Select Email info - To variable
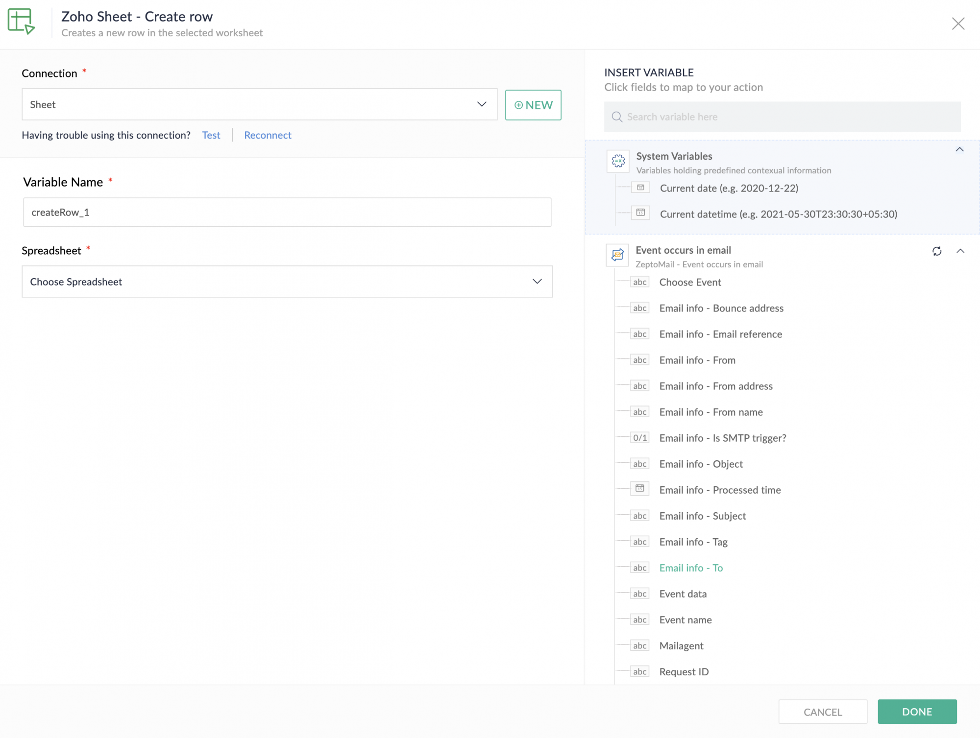This screenshot has height=738, width=980. pyautogui.click(x=690, y=568)
